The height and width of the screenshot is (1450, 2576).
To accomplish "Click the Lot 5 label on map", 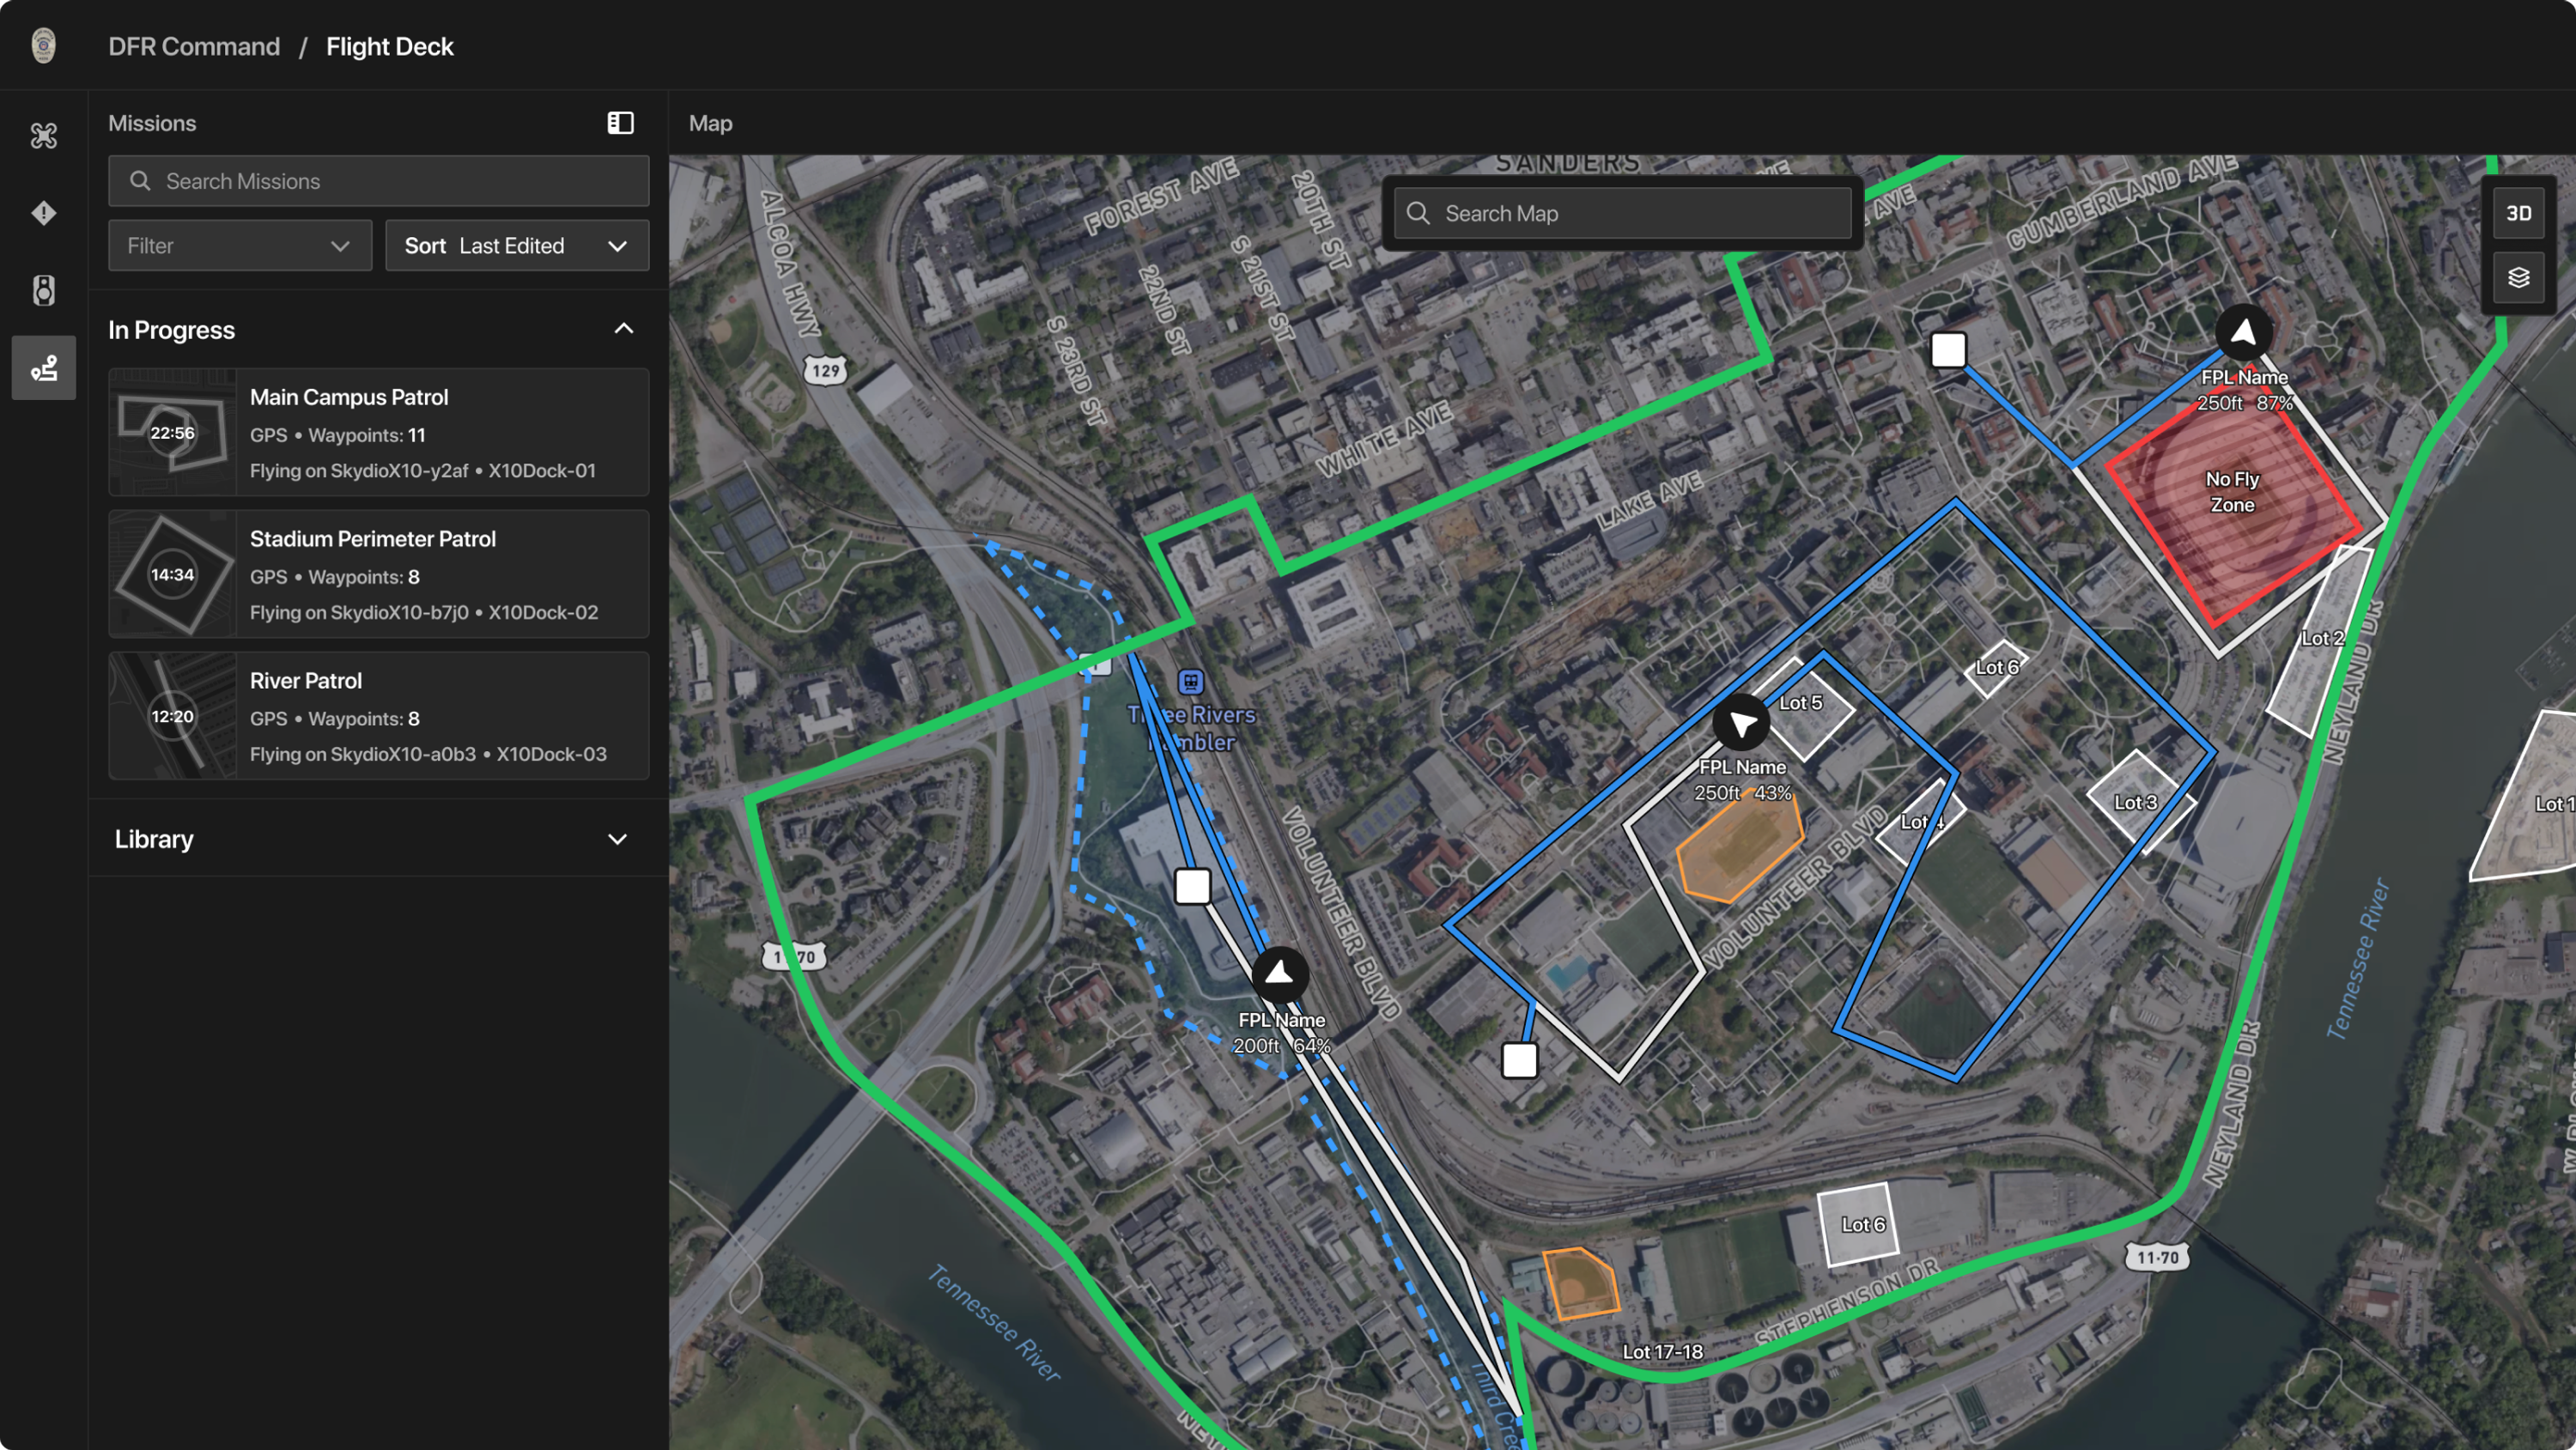I will tap(1800, 703).
